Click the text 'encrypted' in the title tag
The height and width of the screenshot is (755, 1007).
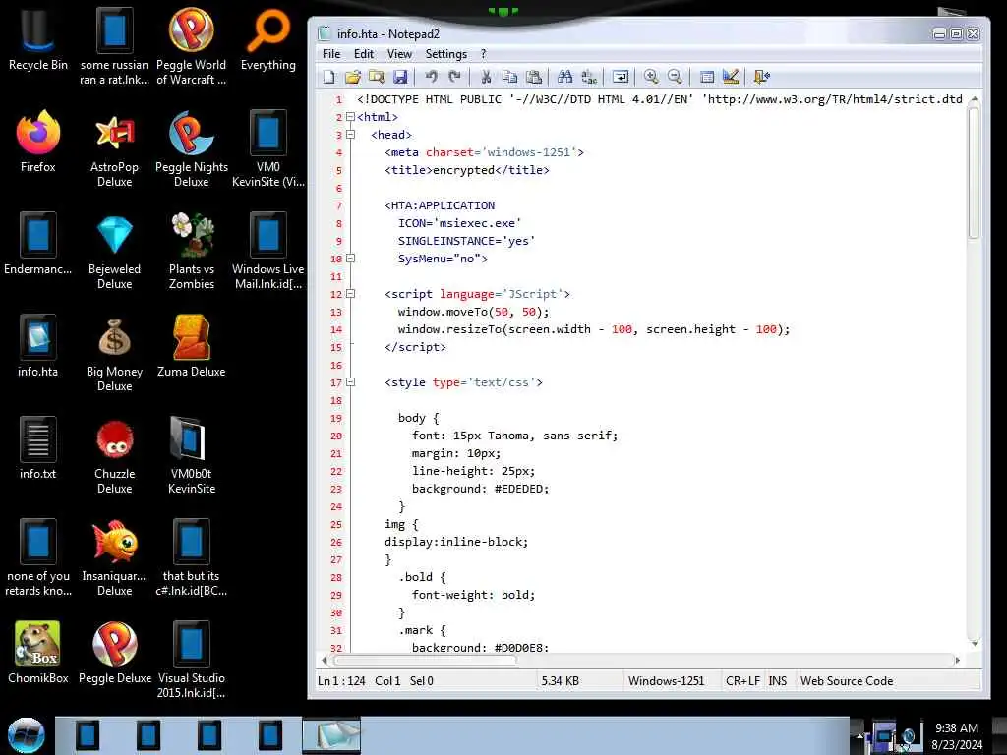click(x=464, y=170)
